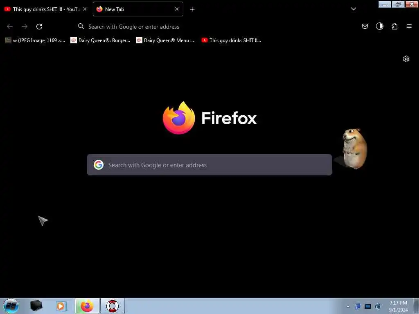Close the YouTube tab
The height and width of the screenshot is (314, 419).
pyautogui.click(x=85, y=9)
